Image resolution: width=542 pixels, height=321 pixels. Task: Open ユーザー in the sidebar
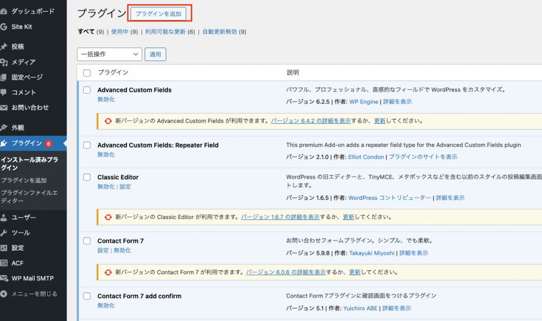coord(23,217)
